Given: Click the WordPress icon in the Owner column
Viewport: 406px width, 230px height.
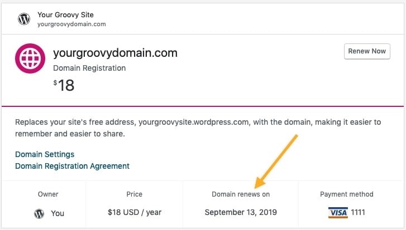Looking at the screenshot, I should click(x=39, y=213).
